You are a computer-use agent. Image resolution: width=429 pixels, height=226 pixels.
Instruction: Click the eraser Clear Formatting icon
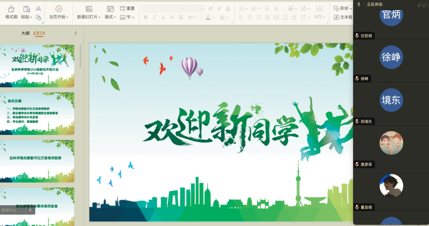click(228, 8)
